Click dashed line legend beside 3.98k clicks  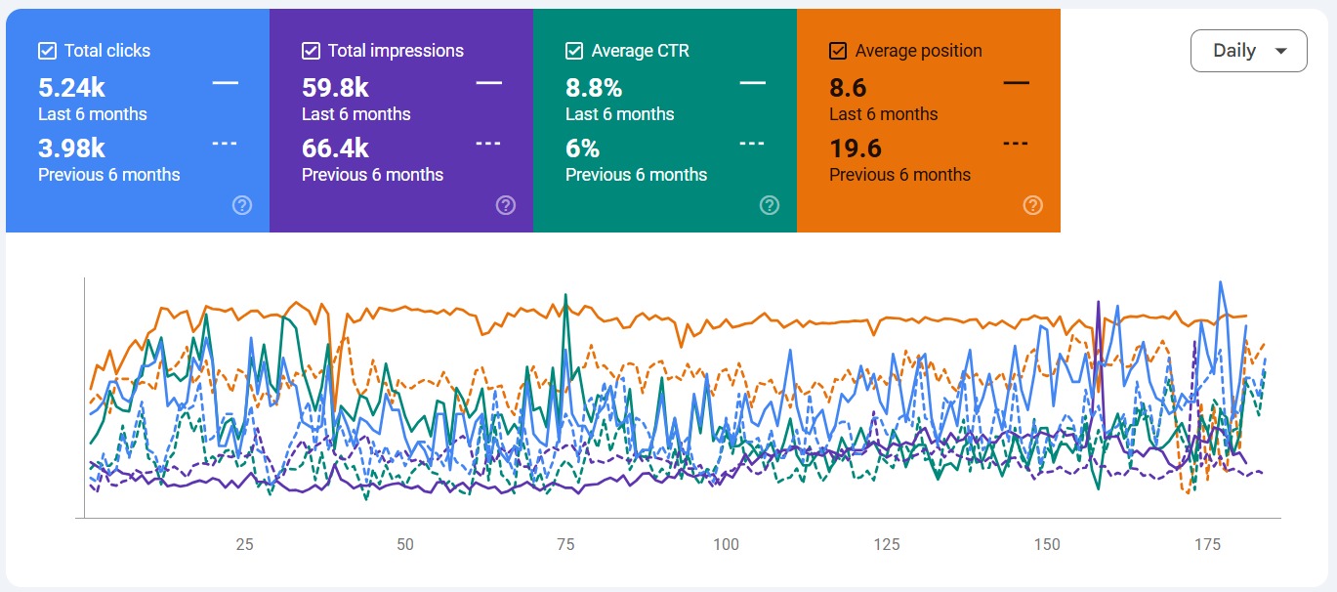click(225, 144)
